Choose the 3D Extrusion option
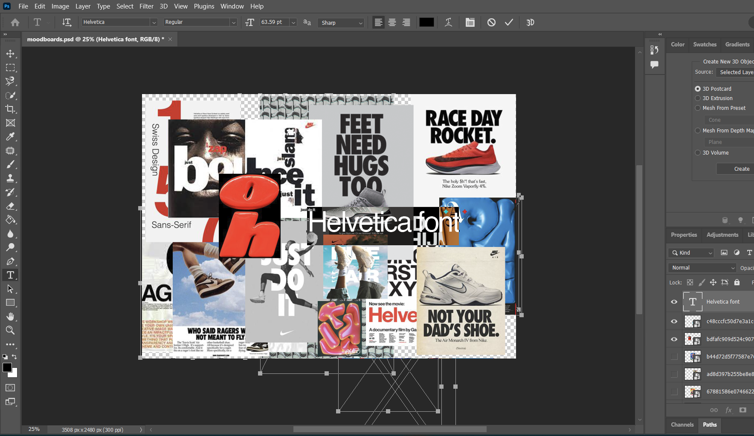Viewport: 754px width, 436px height. pyautogui.click(x=698, y=98)
